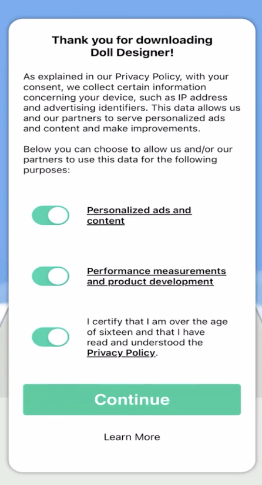Tap the white knob on the performance switch
Viewport: 262px width, 485px height.
point(58,276)
